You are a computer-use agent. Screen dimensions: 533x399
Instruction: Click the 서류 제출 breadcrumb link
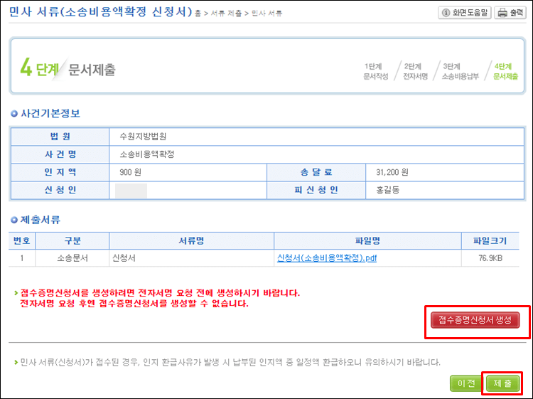click(x=227, y=14)
